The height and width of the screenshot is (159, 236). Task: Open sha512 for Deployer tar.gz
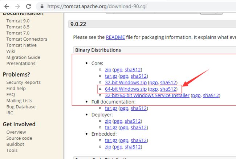[139, 127]
